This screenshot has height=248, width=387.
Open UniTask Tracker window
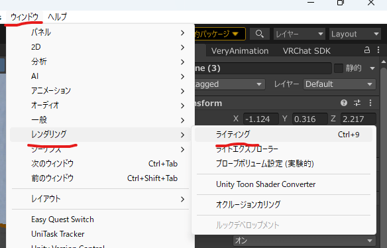pos(100,234)
